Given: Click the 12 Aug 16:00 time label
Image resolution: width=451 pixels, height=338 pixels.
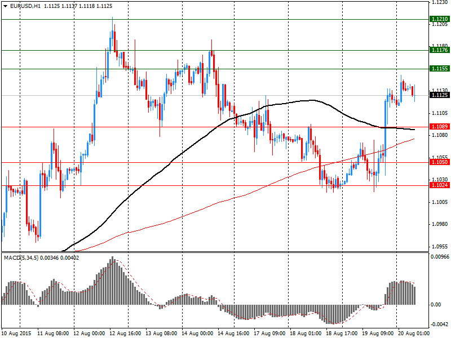Looking at the screenshot, I should point(125,333).
